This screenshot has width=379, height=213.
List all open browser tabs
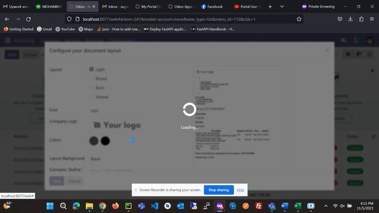(x=282, y=7)
